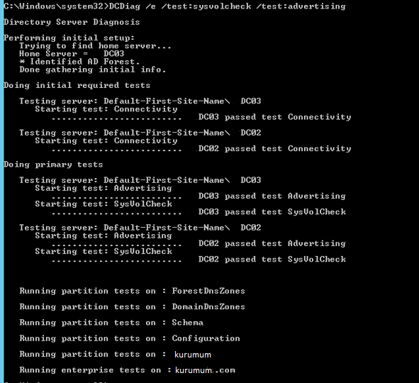
Task: Click the DomainDnsZones partition line
Action: click(133, 306)
